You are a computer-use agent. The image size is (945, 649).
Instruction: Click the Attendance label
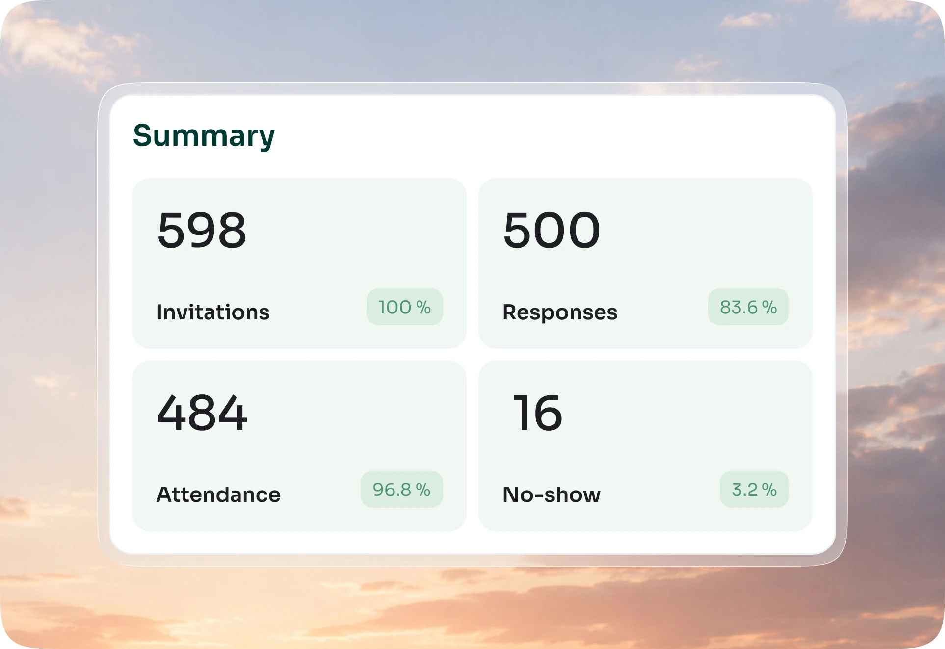click(218, 494)
